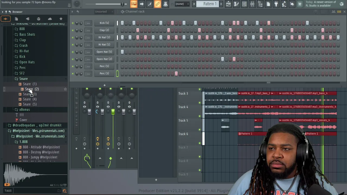The image size is (347, 195).
Task: Mute playlist Track 3
Action: point(200,103)
